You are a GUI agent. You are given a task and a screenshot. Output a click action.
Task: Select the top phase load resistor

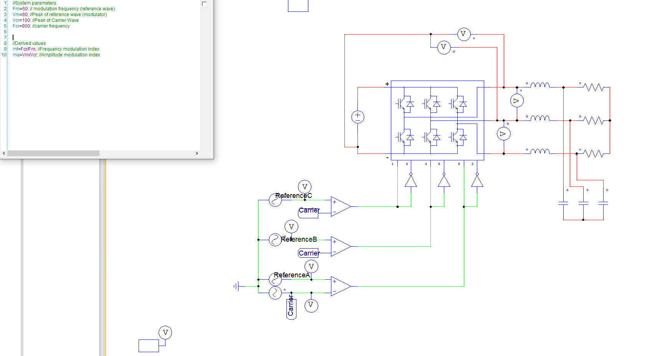click(594, 87)
